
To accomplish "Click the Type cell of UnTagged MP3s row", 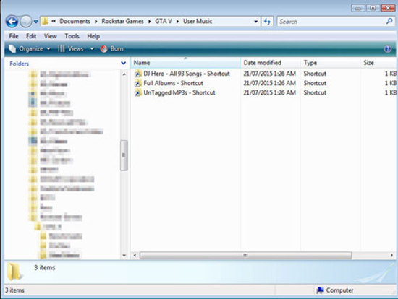I will tap(315, 92).
